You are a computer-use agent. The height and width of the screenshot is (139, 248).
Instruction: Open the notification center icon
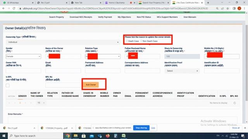coord(243,136)
